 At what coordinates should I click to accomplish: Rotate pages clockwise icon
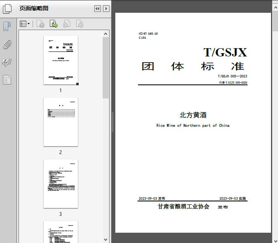point(79,24)
